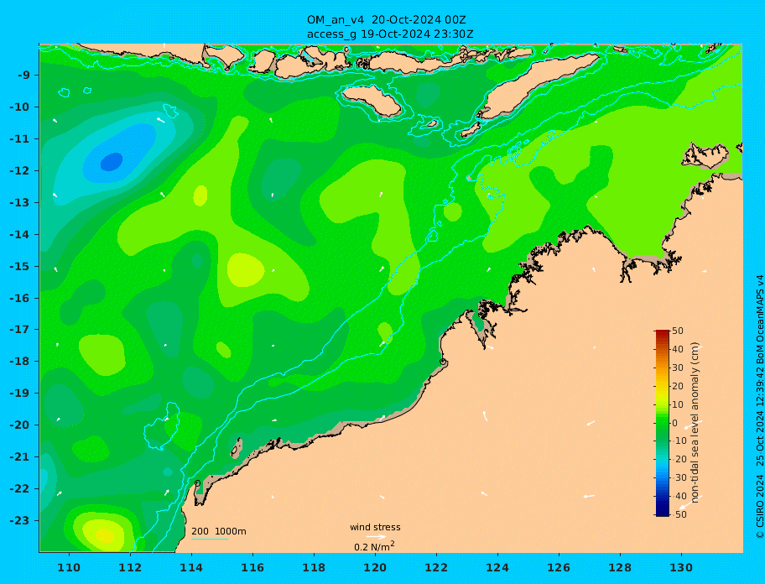
Task: Click the 'non-tidal sea level anomaly (cm)' label
Action: (695, 422)
